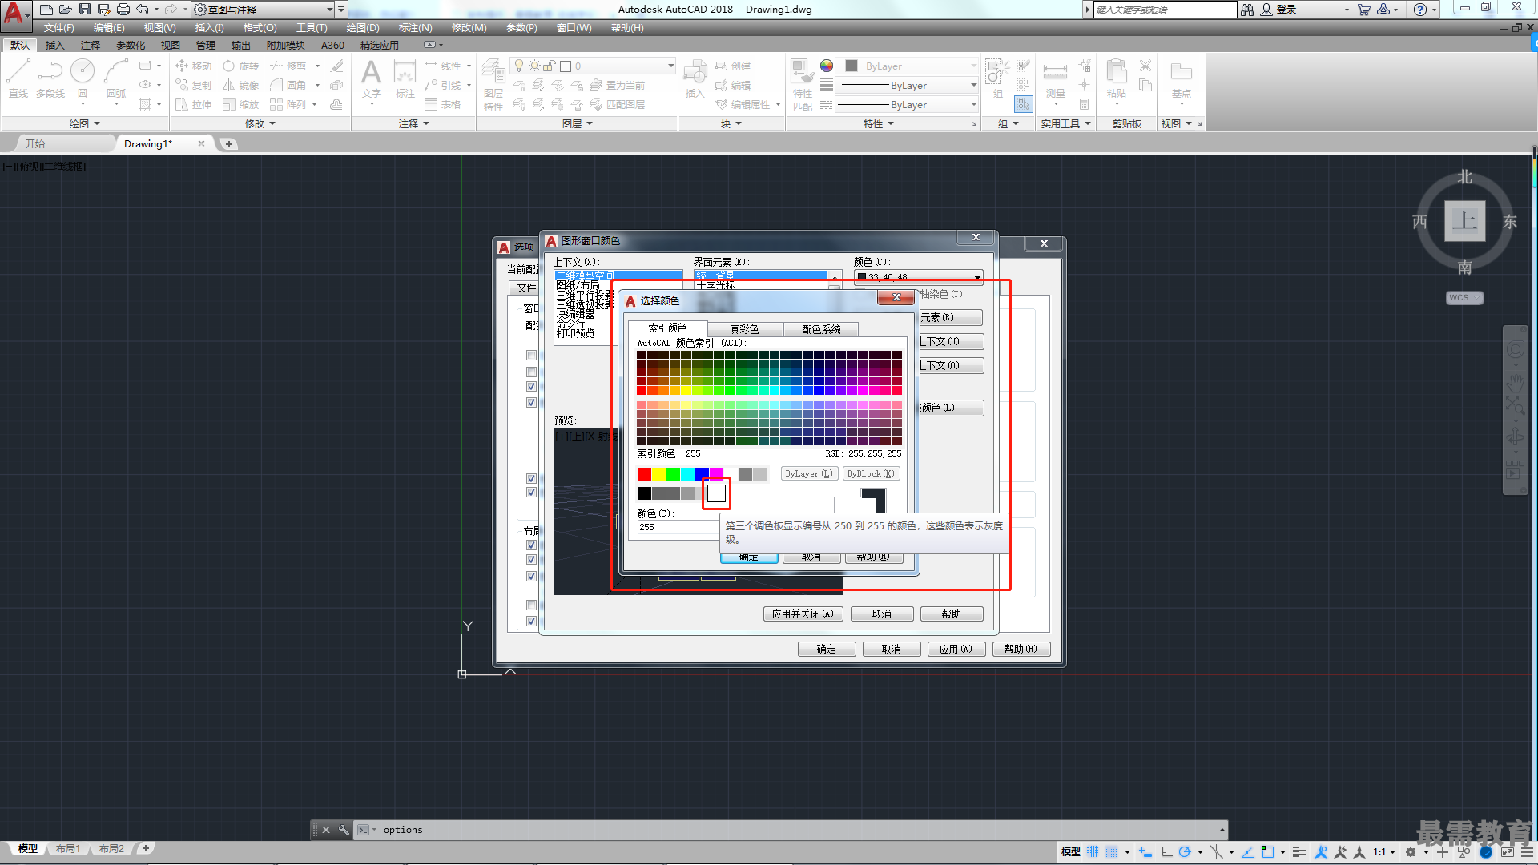
Task: Click the Plot/Print icon in quick access toolbar
Action: pyautogui.click(x=123, y=10)
